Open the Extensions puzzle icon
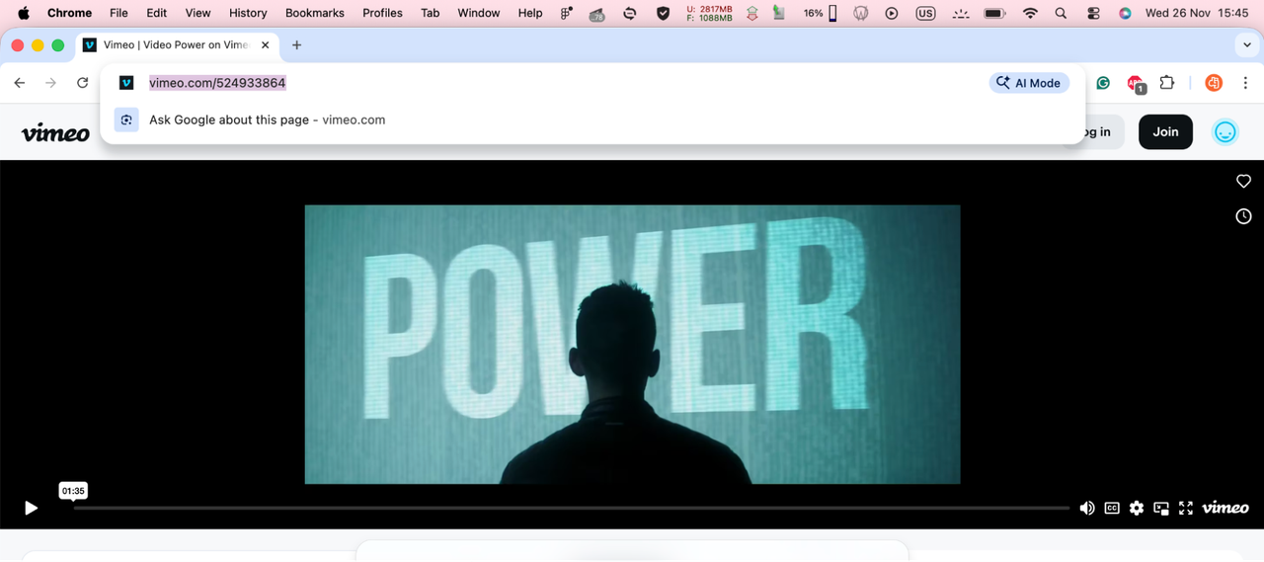 click(x=1167, y=83)
